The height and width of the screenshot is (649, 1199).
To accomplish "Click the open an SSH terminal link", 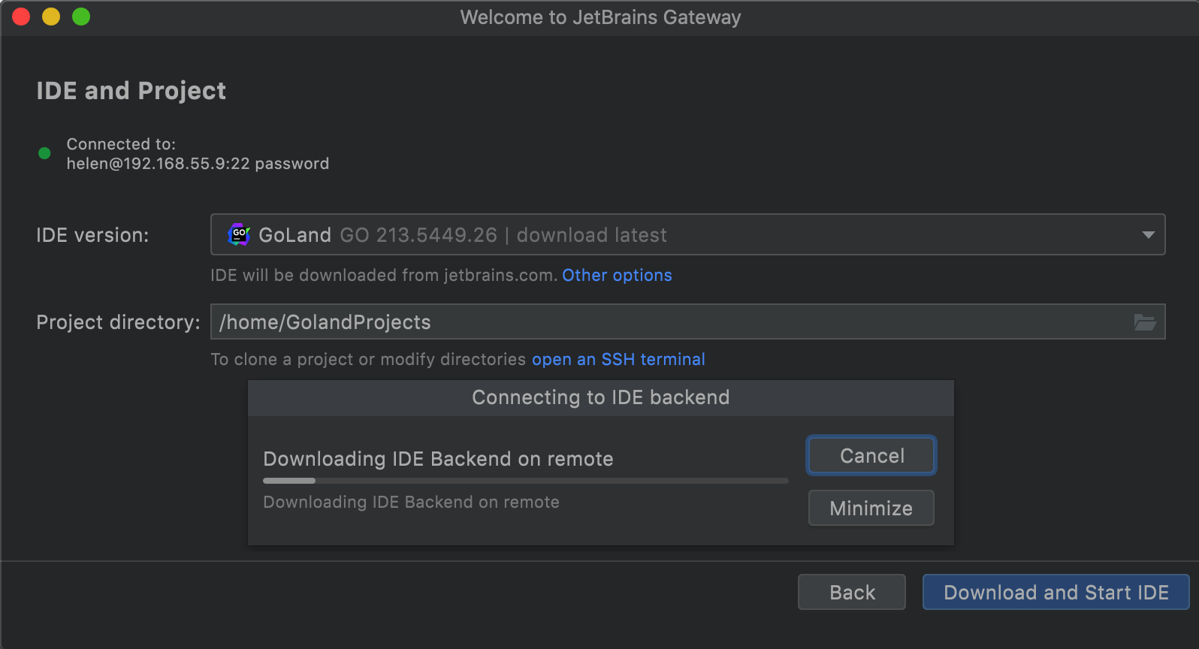I will click(x=618, y=360).
